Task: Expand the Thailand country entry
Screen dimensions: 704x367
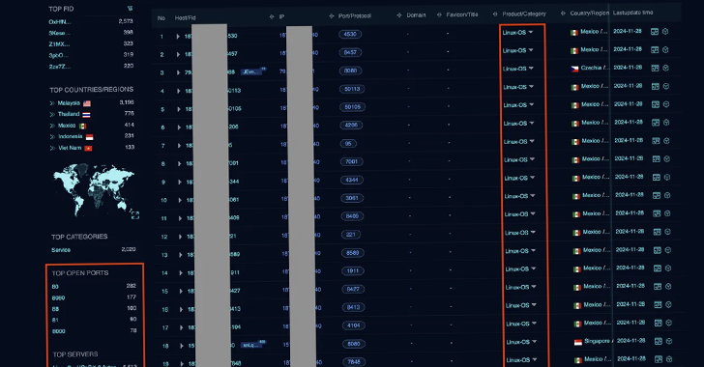Action: point(52,114)
